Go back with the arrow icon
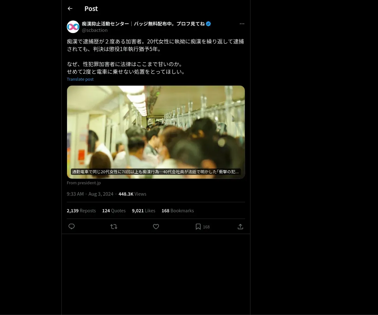Image resolution: width=378 pixels, height=315 pixels. (70, 9)
